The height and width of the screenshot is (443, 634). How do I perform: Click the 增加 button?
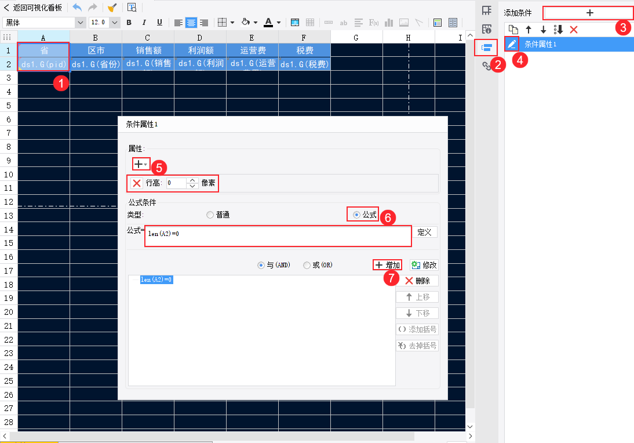pos(387,265)
